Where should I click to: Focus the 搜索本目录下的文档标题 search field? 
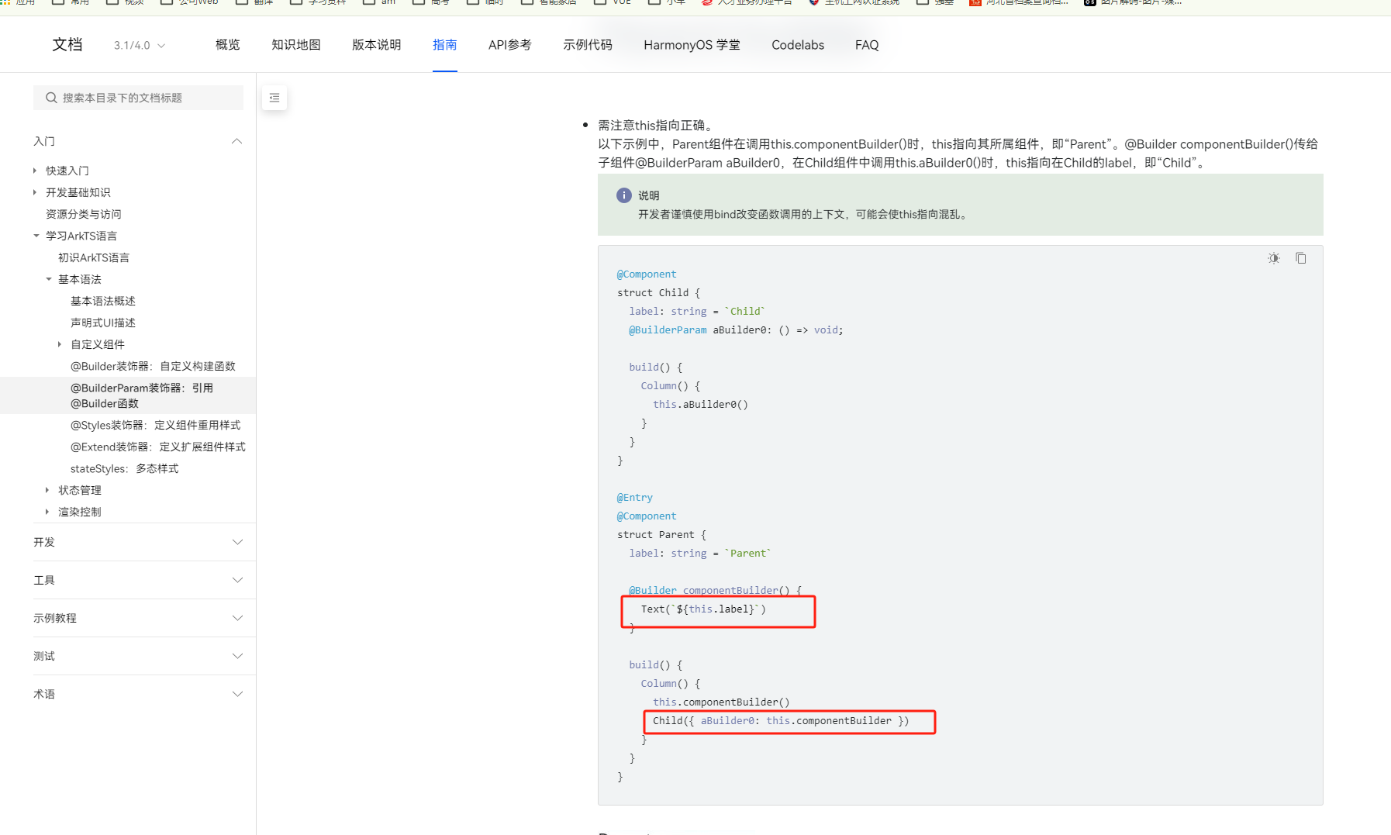pos(138,98)
